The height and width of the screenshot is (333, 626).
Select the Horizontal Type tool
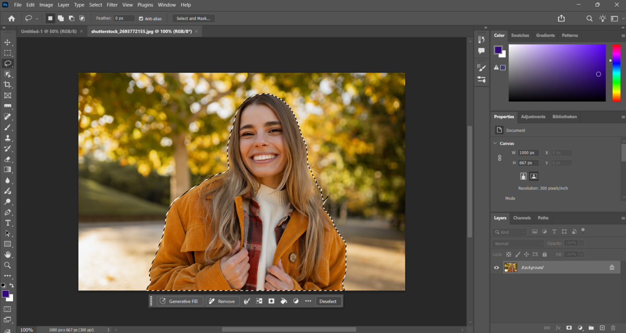click(x=7, y=223)
